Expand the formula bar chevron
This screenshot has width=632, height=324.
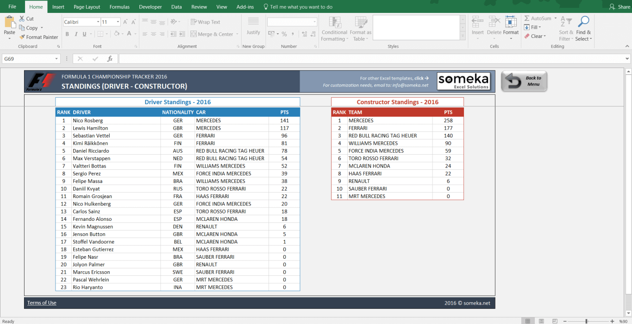point(627,59)
